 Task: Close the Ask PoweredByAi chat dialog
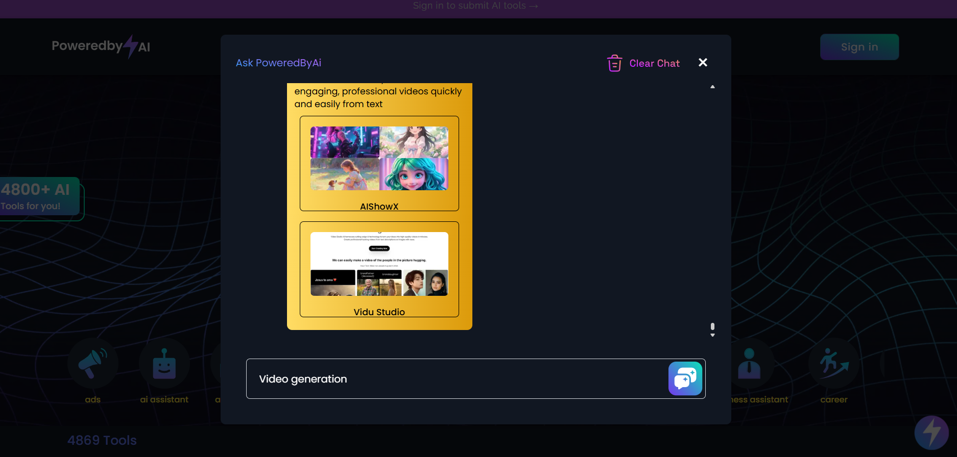703,62
